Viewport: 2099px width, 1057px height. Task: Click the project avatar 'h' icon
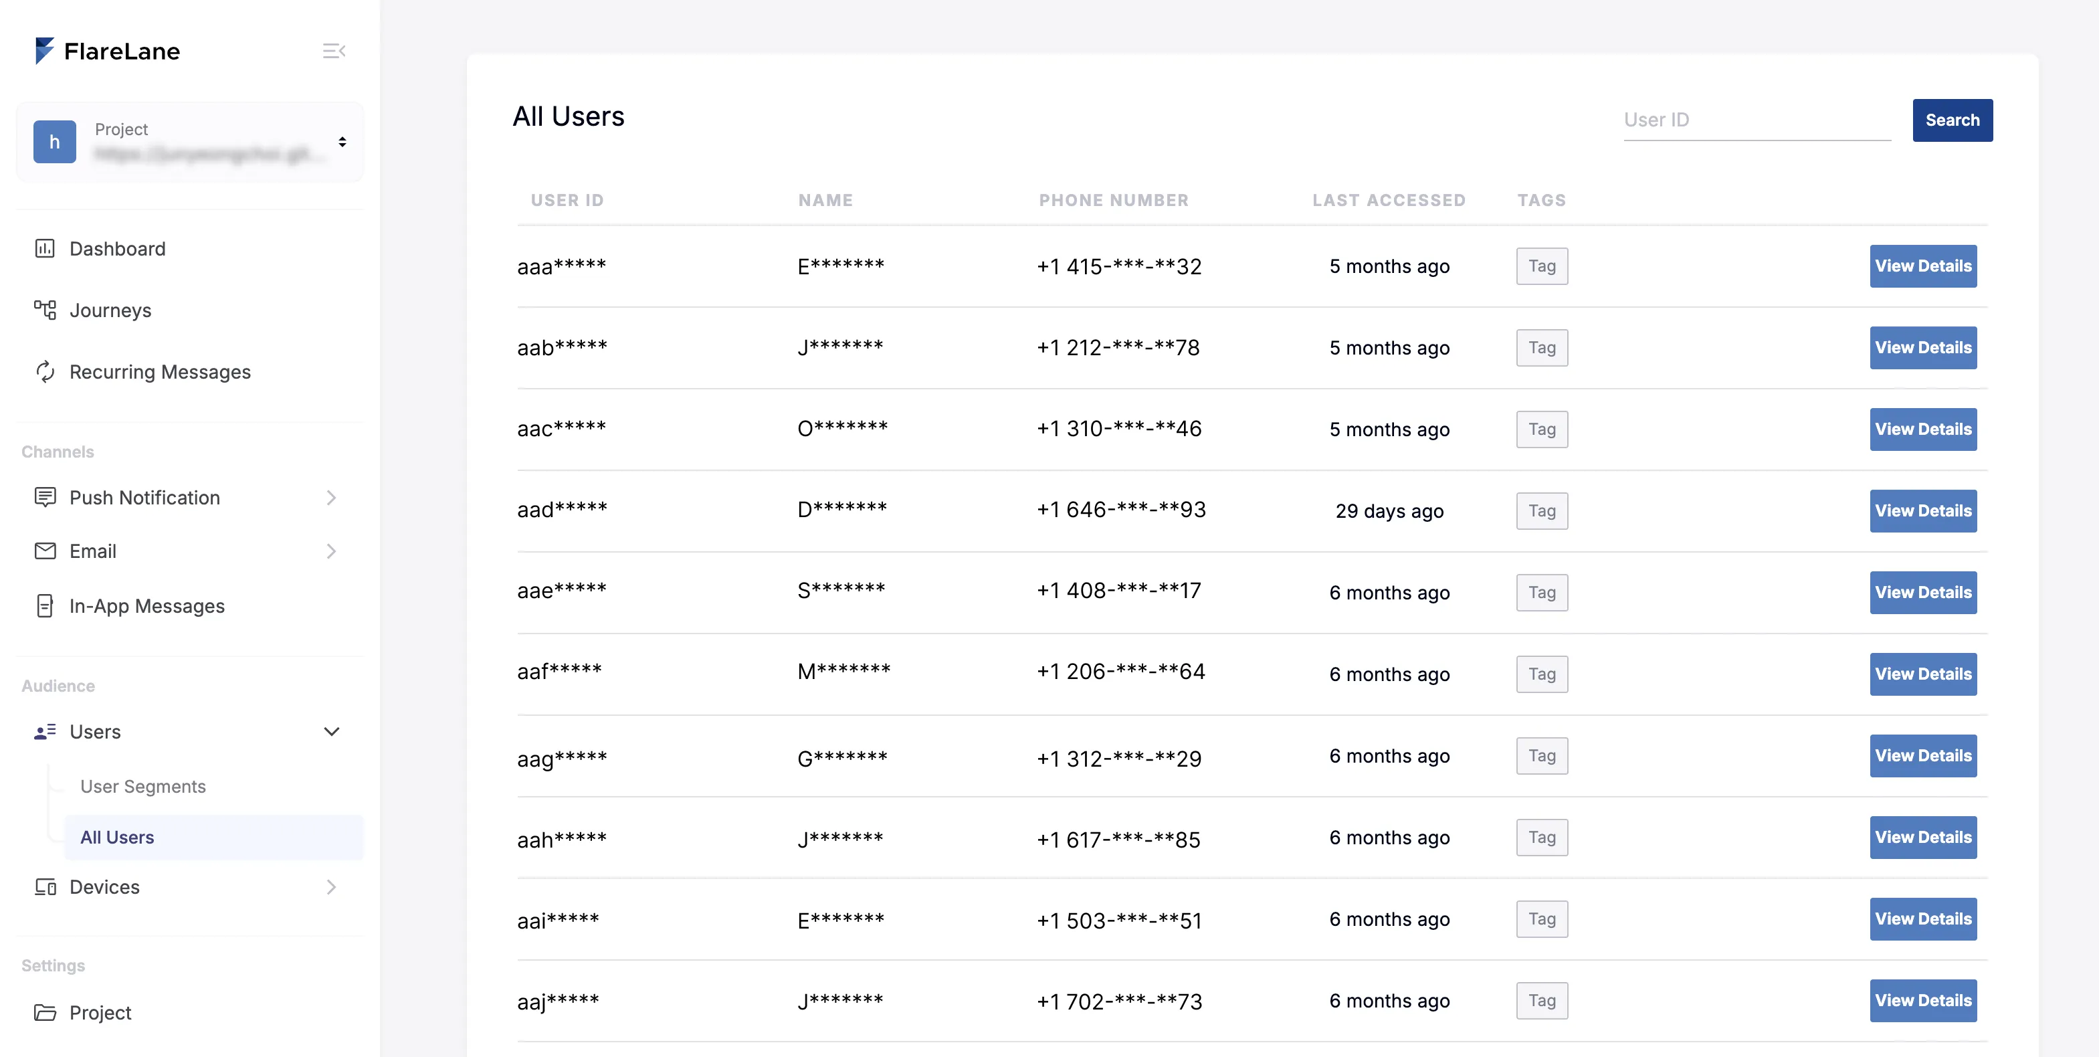pos(55,142)
